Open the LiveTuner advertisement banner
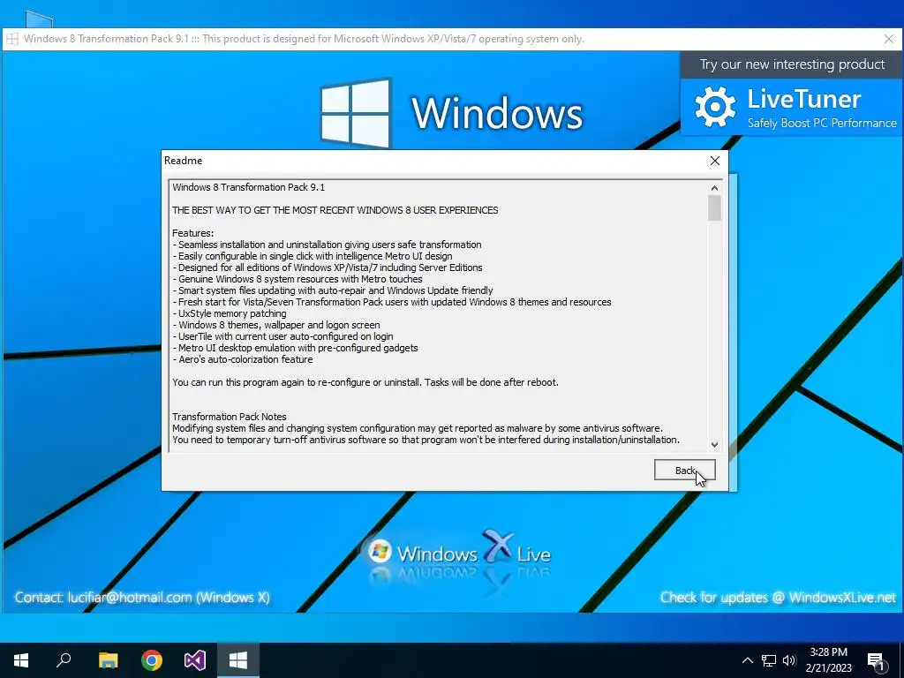The width and height of the screenshot is (904, 678). 792,108
